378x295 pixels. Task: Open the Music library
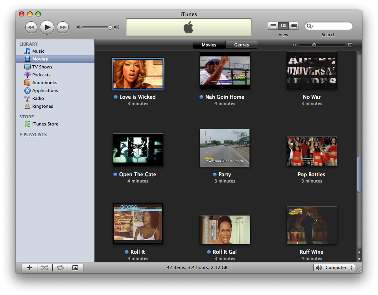(x=38, y=51)
